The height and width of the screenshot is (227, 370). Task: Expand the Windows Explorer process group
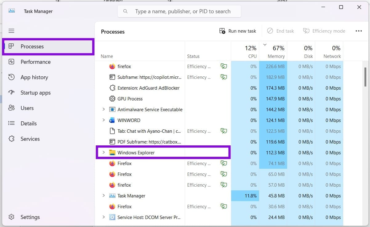click(103, 152)
